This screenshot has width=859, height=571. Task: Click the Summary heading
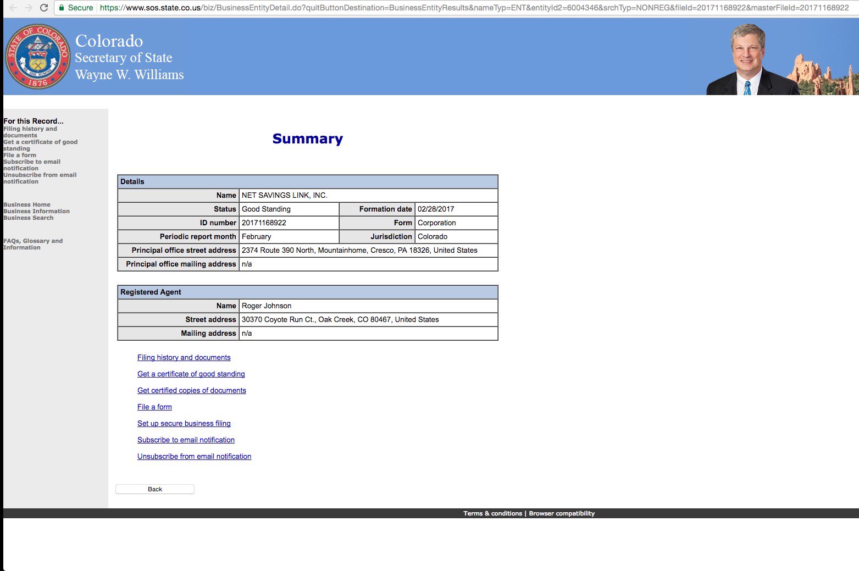[308, 138]
